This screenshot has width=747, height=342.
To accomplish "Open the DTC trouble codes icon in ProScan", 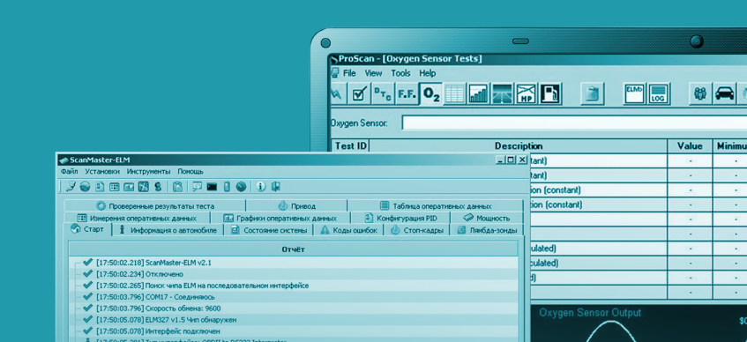I will pos(383,93).
